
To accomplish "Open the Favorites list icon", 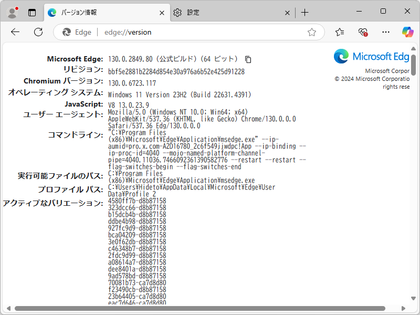I will 339,32.
